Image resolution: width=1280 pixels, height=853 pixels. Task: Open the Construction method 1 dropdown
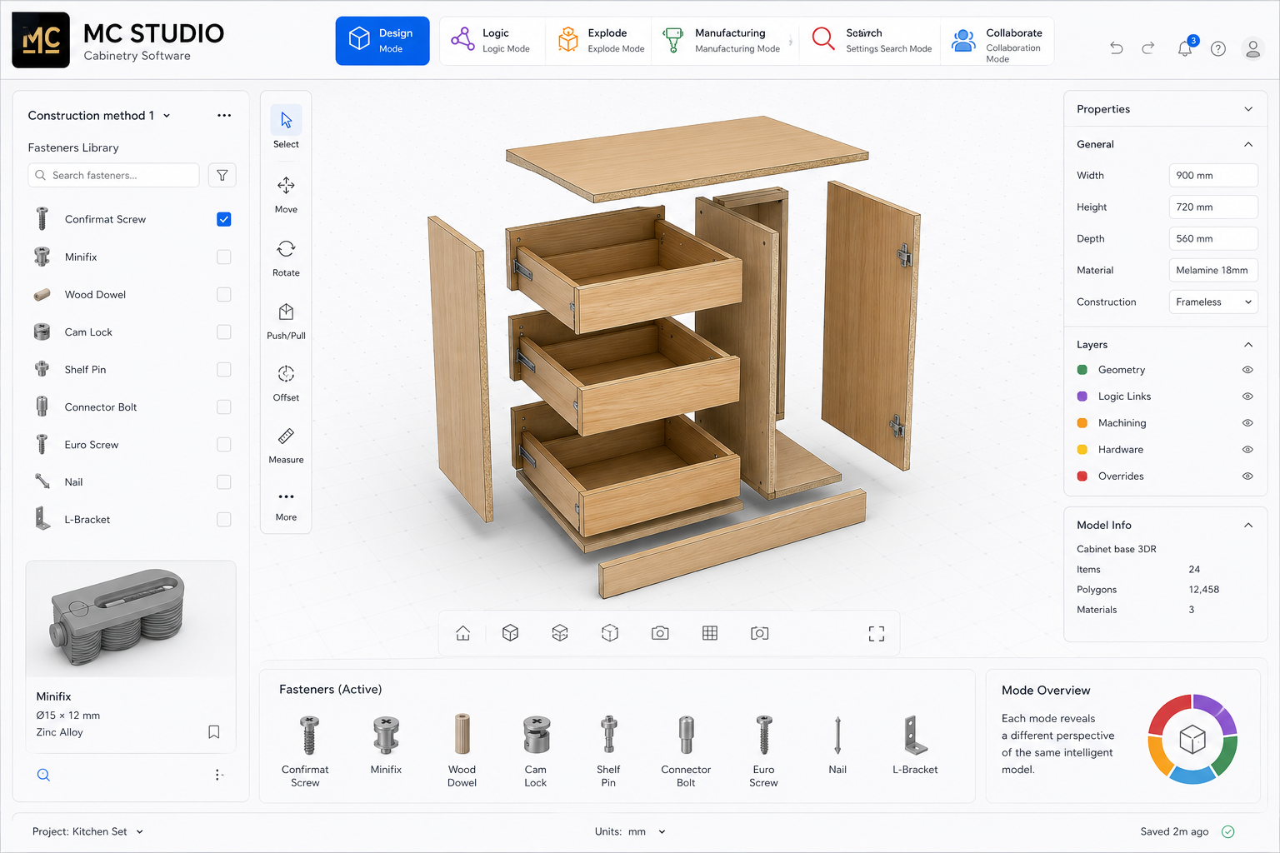[100, 115]
